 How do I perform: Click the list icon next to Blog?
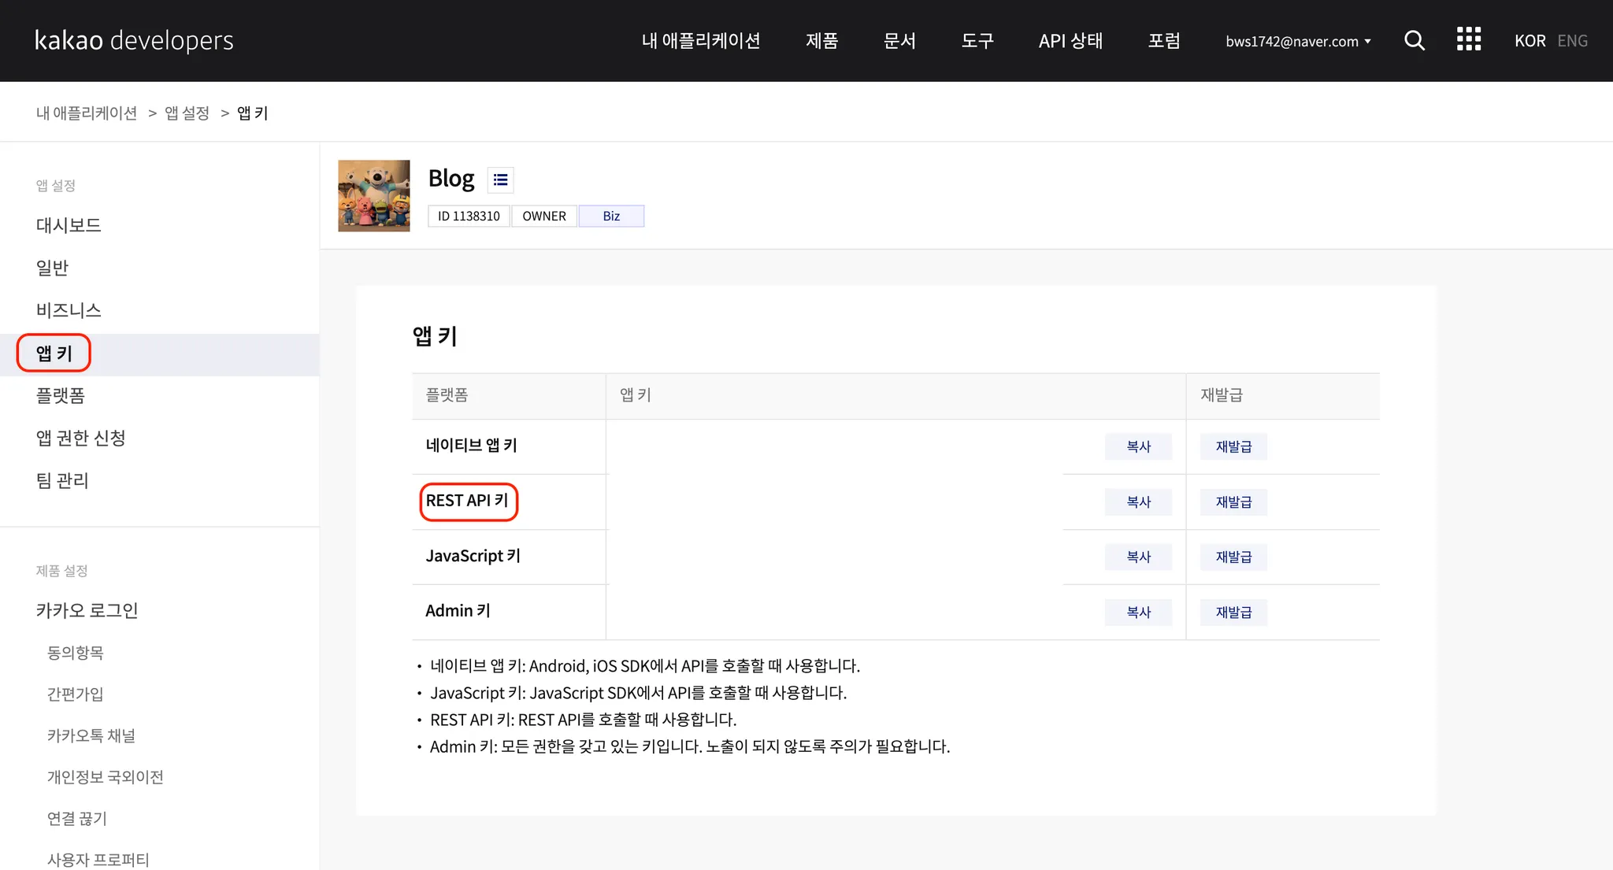coord(500,180)
